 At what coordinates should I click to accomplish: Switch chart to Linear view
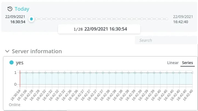point(173,63)
